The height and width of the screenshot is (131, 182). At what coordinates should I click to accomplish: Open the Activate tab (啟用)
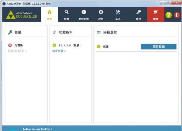[139, 14]
